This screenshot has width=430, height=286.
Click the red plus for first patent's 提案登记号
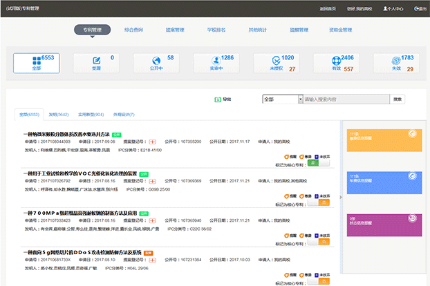pos(153,142)
